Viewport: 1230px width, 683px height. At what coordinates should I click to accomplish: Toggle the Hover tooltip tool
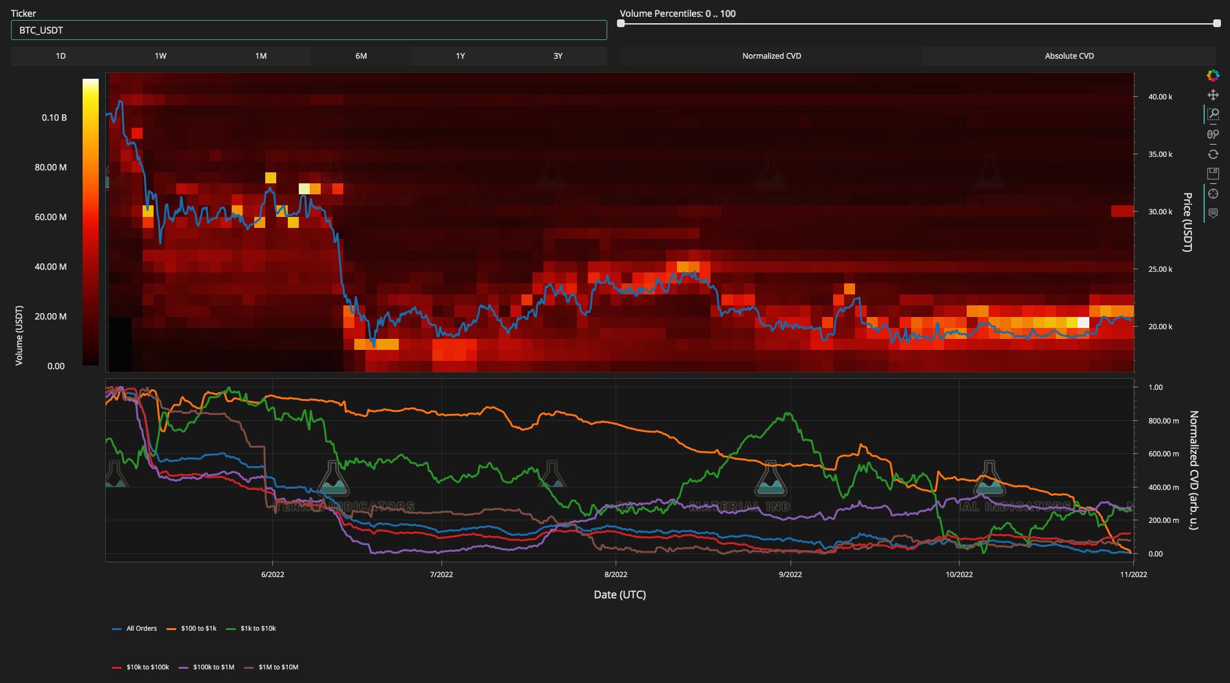point(1213,214)
